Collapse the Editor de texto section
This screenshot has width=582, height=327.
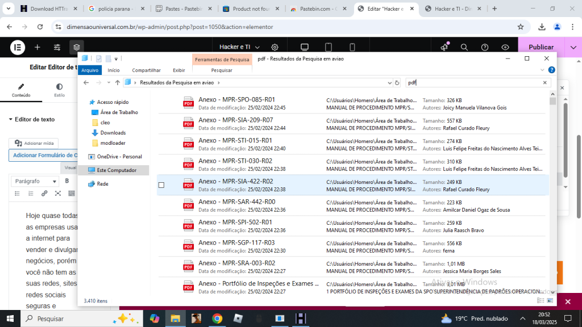(11, 119)
